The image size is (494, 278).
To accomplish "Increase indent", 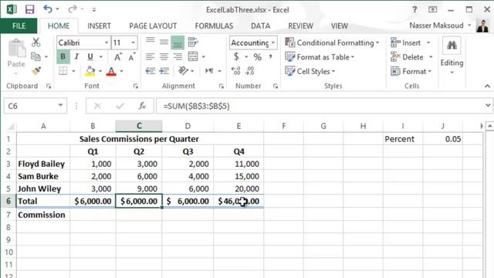I will pyautogui.click(x=164, y=71).
